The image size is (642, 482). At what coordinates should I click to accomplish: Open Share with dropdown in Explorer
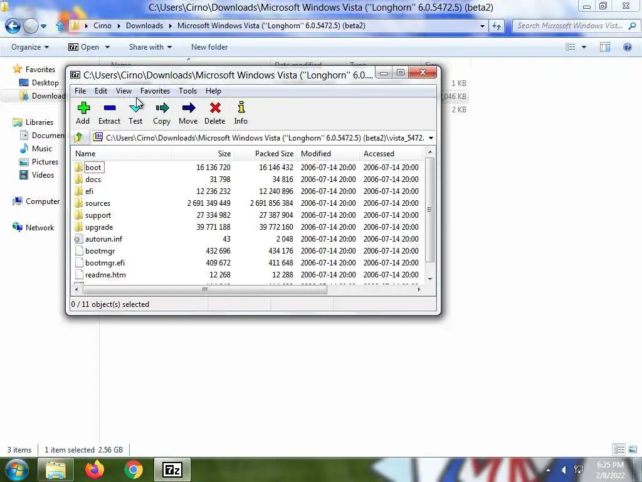pyautogui.click(x=150, y=47)
